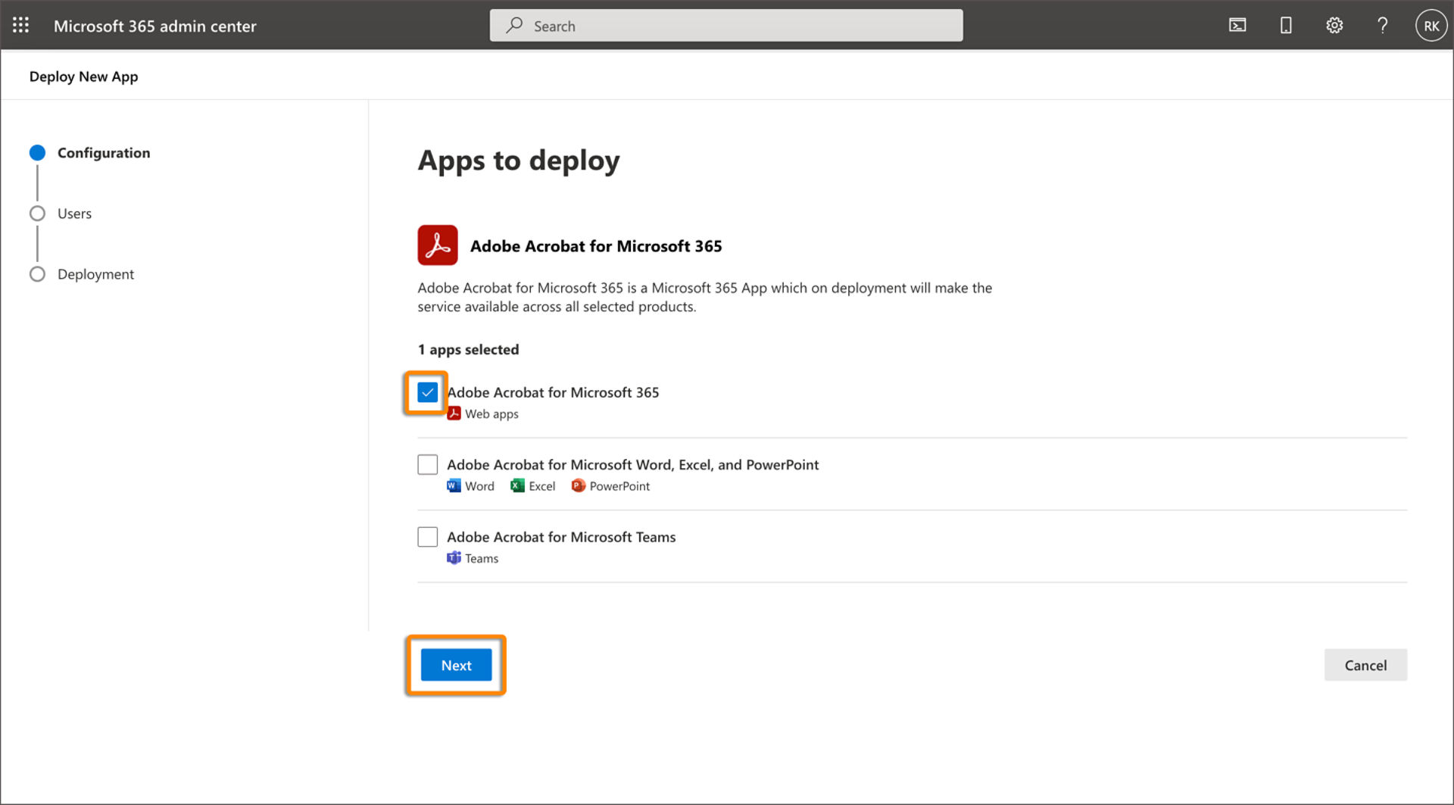Click the Microsoft 365 admin center title
The height and width of the screenshot is (805, 1454).
[x=154, y=26]
